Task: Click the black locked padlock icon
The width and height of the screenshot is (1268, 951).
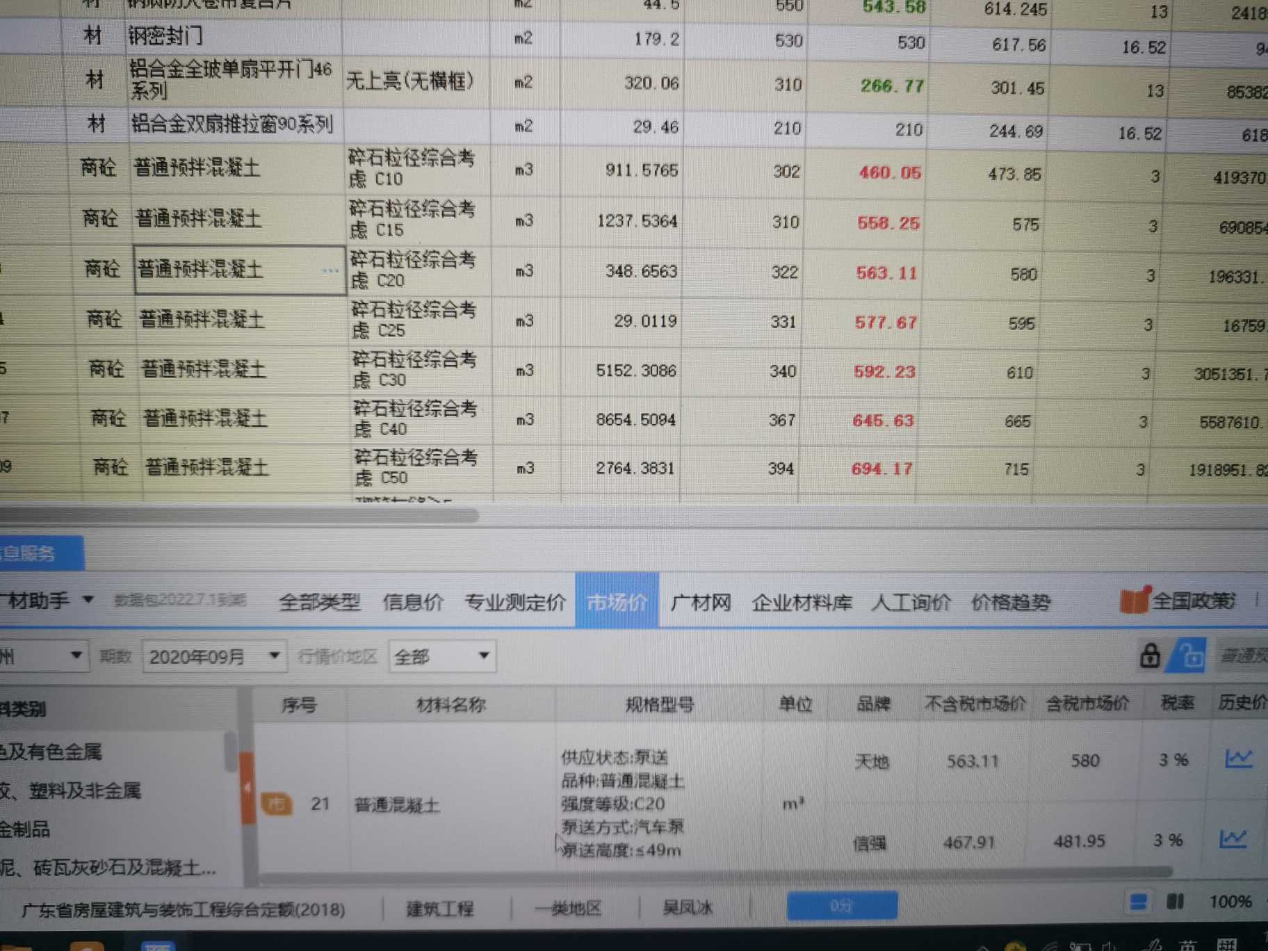Action: tap(1150, 656)
